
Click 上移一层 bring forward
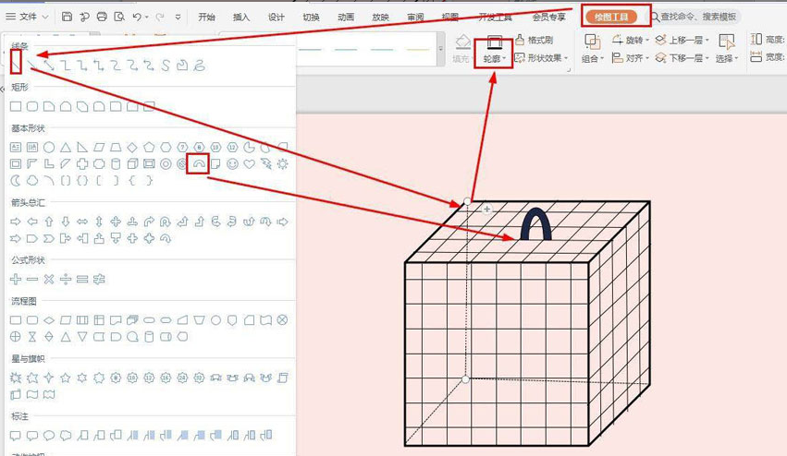[x=682, y=40]
